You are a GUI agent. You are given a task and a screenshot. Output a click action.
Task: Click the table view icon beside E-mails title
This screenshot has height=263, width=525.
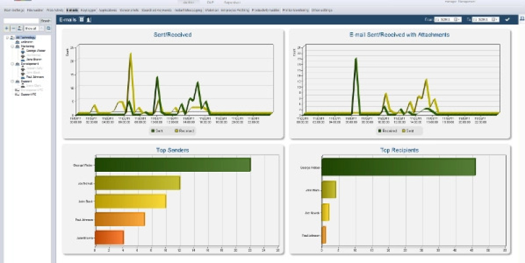click(81, 20)
